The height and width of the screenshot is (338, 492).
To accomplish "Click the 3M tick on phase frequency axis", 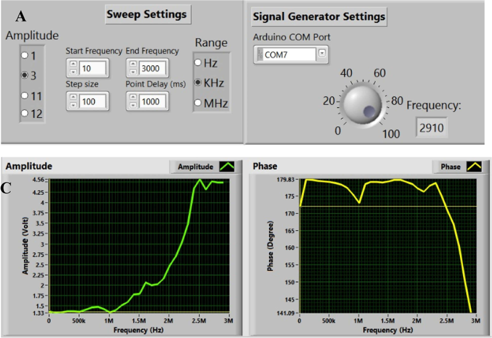I will [476, 321].
